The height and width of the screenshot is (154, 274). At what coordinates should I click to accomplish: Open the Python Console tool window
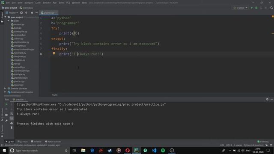pyautogui.click(x=53, y=142)
